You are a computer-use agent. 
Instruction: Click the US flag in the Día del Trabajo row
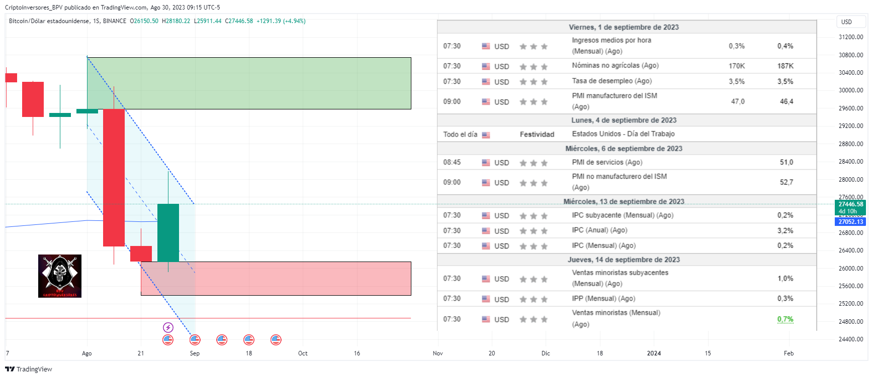point(486,135)
